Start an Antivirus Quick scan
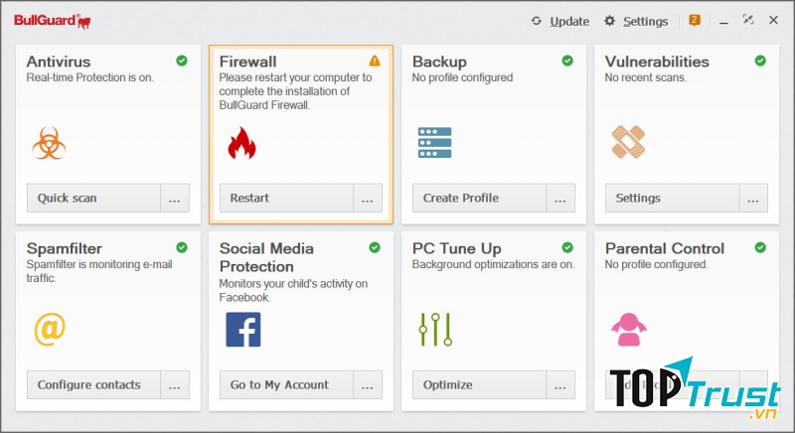The height and width of the screenshot is (433, 795). pos(93,198)
